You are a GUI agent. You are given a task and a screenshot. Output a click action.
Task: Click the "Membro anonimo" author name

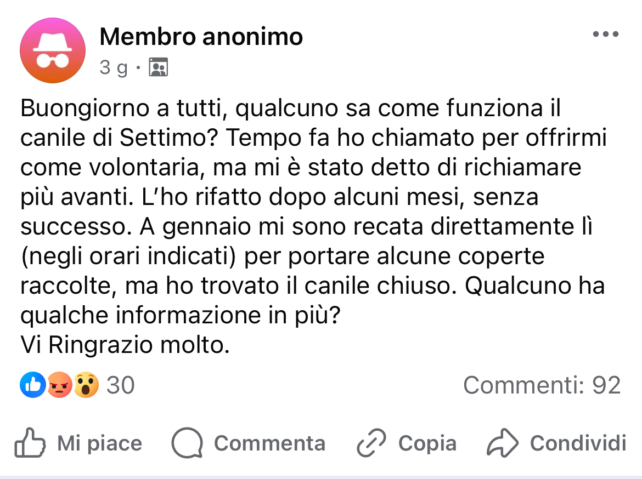pyautogui.click(x=201, y=37)
